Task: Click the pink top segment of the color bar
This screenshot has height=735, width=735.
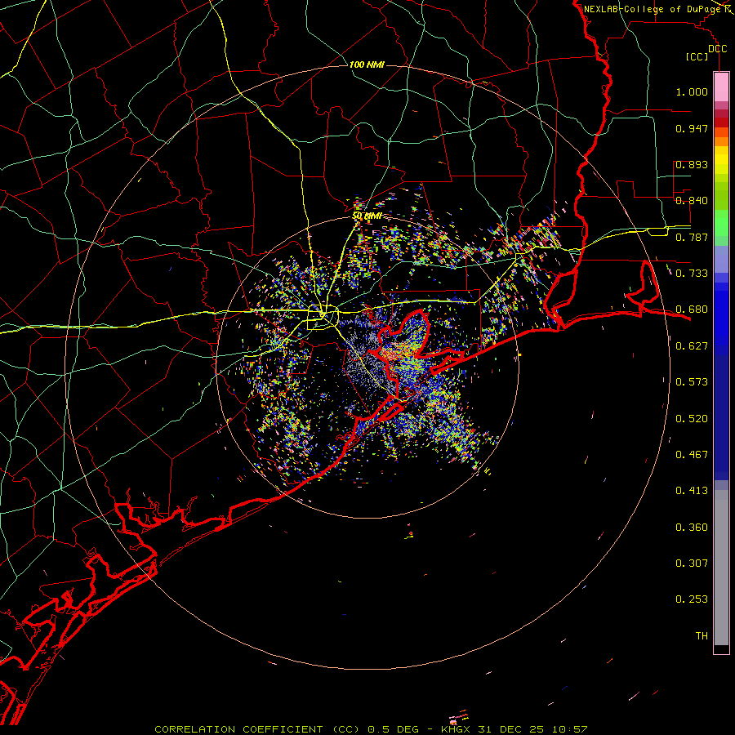Action: tap(721, 87)
